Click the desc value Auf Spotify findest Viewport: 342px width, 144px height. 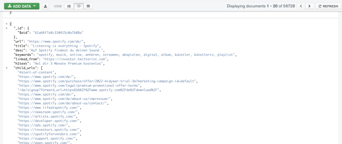[x=67, y=50]
